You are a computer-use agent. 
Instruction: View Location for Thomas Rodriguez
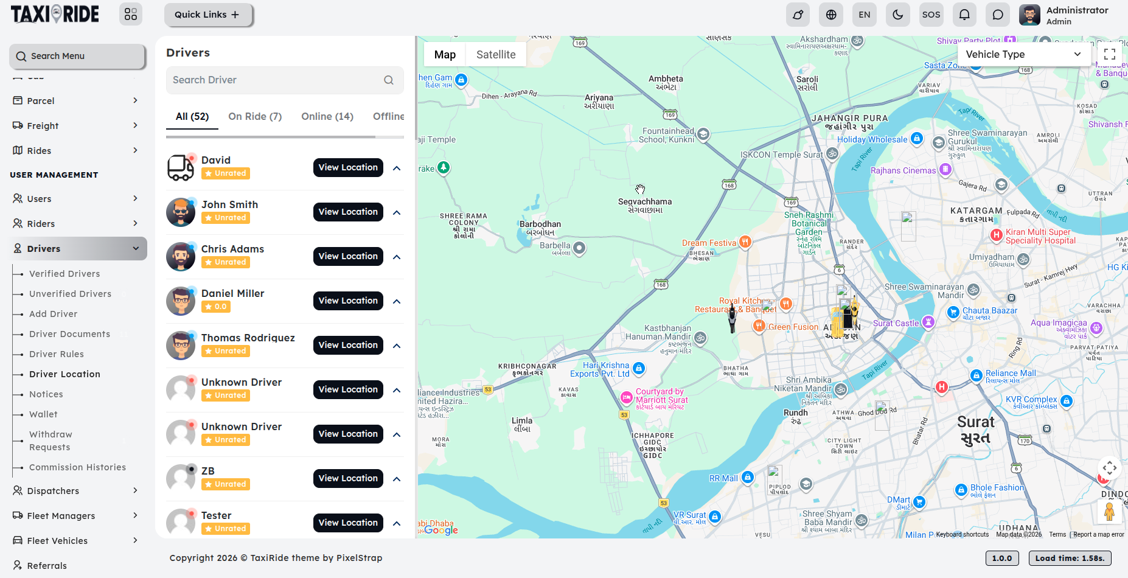tap(348, 345)
